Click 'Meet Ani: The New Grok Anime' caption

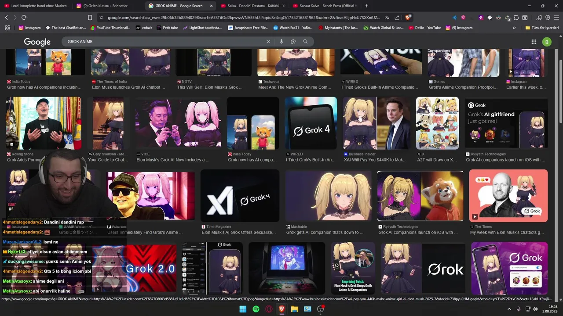[295, 87]
